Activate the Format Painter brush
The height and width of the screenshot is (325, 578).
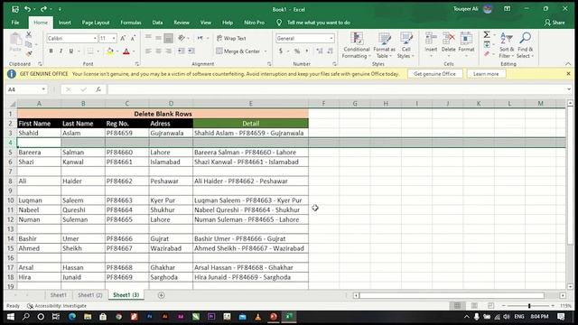29,54
